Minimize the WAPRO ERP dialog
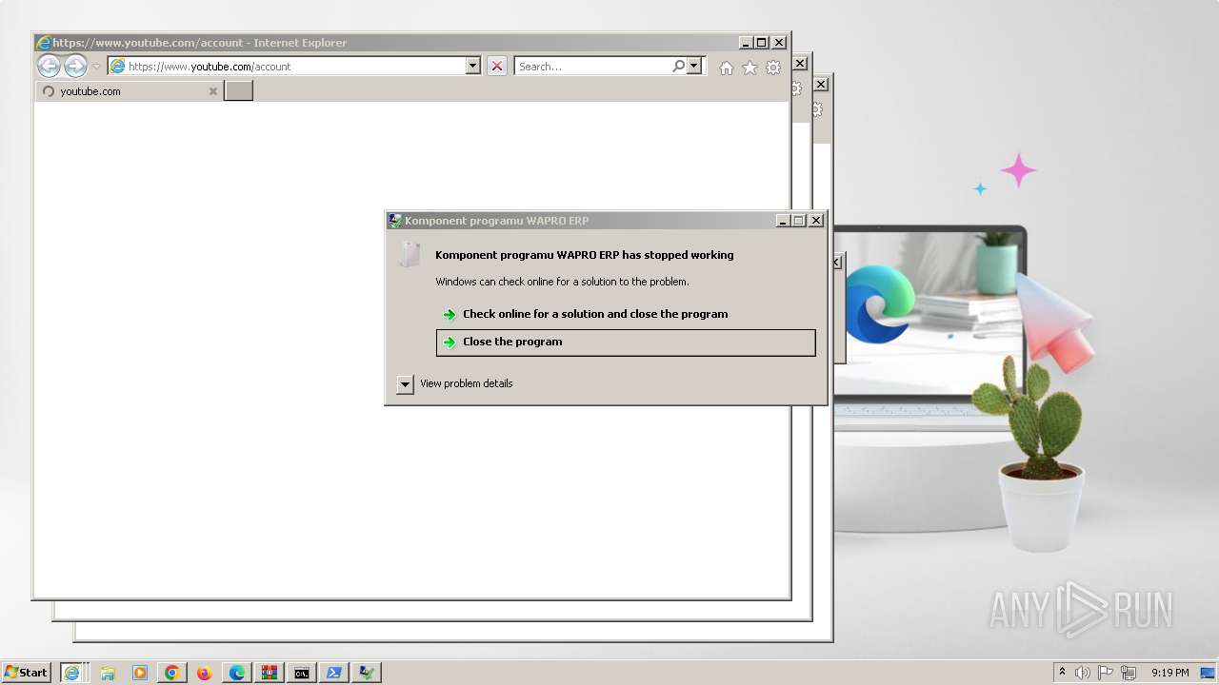 pyautogui.click(x=783, y=221)
